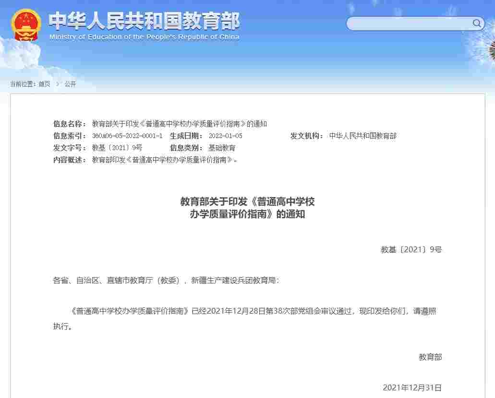
Task: Select index number 360A06-05-2022-0001-1
Action: pos(127,136)
